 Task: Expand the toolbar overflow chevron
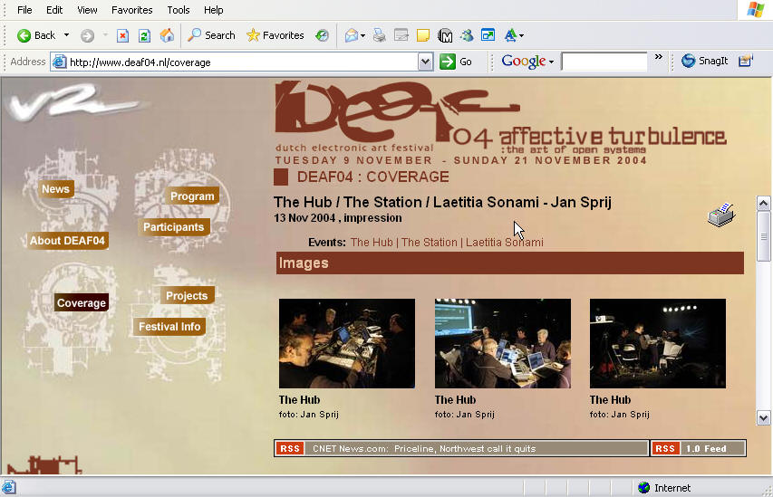pos(658,57)
